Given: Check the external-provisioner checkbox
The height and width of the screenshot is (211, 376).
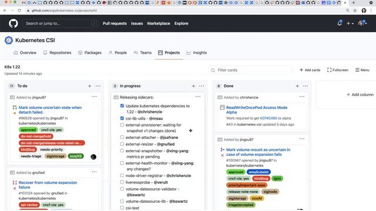Looking at the screenshot, I should (x=122, y=125).
